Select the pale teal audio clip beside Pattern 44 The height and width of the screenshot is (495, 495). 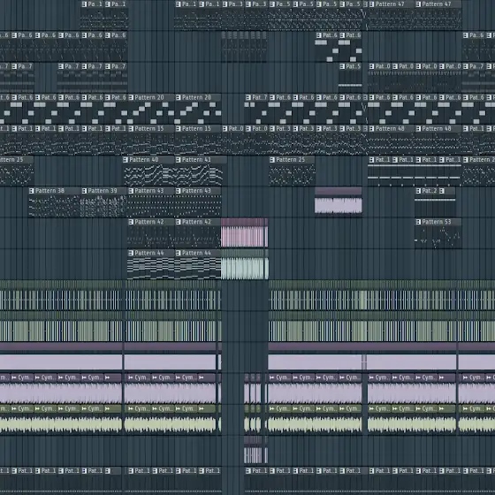(x=245, y=264)
